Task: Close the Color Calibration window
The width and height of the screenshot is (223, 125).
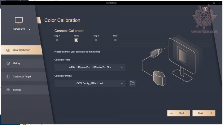Action: 220,3
